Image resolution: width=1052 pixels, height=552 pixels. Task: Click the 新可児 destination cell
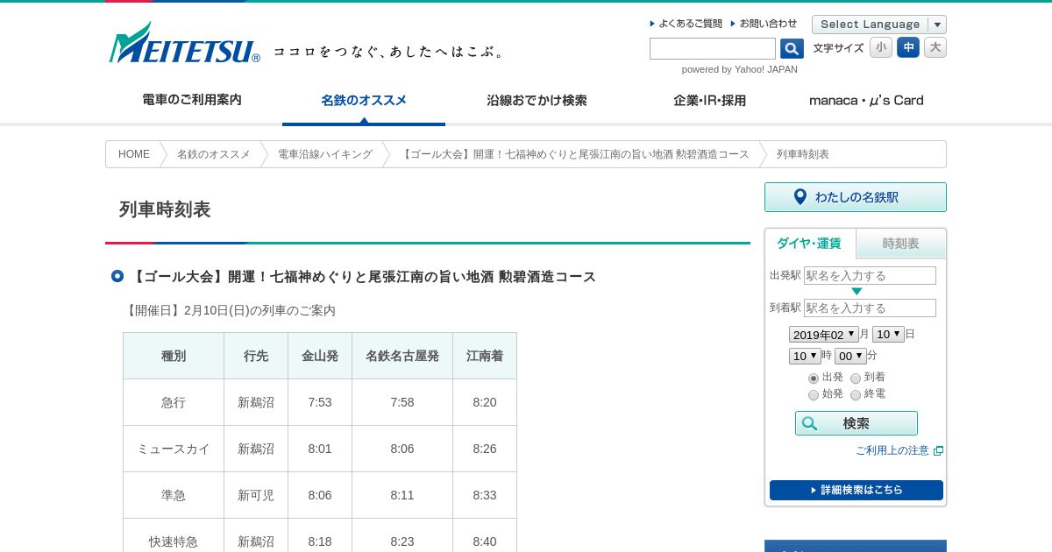click(x=256, y=495)
